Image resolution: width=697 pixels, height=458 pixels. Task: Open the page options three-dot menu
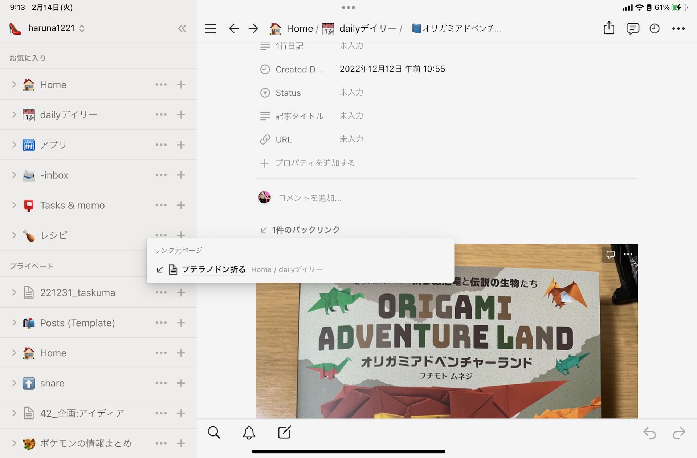tap(678, 28)
